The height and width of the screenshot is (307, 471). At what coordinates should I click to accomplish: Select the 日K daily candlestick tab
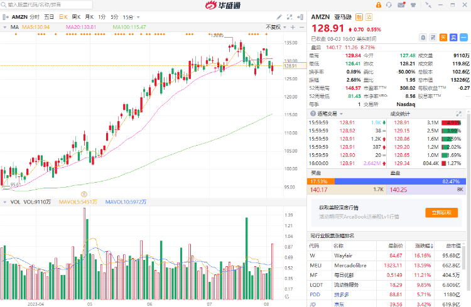[63, 17]
